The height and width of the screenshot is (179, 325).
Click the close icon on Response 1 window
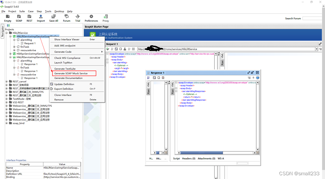[x=257, y=73]
